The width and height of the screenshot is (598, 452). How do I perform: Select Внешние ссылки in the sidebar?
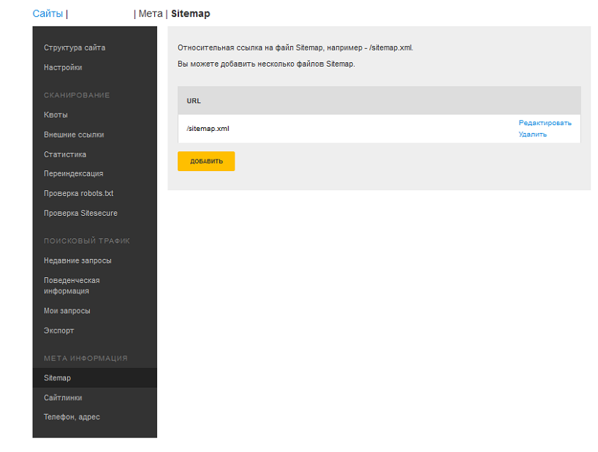[x=74, y=135]
